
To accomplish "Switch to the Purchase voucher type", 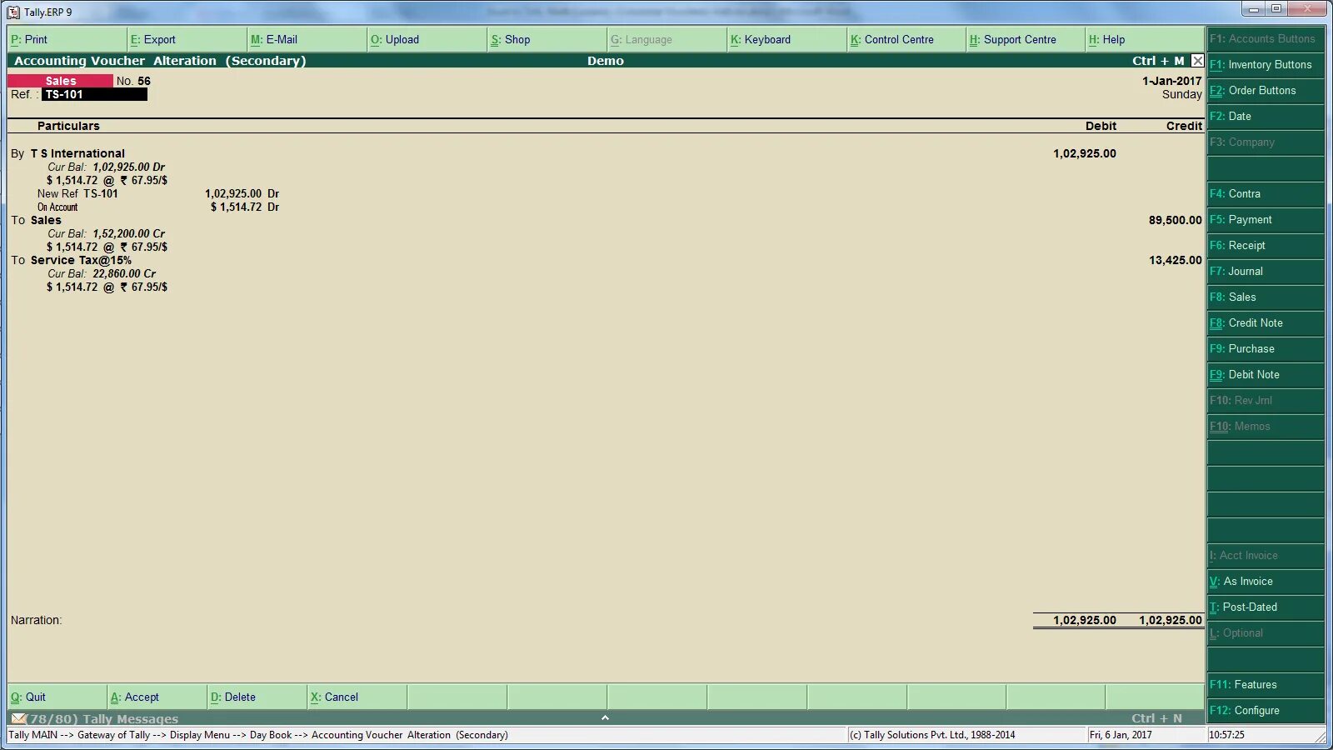I will [x=1266, y=349].
